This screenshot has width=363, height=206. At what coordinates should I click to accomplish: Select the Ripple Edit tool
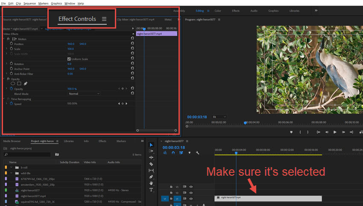(x=151, y=157)
